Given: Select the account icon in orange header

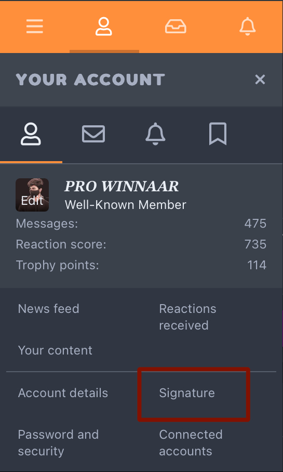Looking at the screenshot, I should 104,27.
